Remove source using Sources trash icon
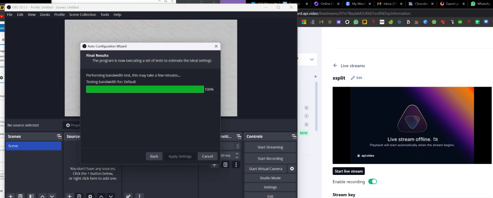Screen dimensions: 493x198 click(x=79, y=196)
